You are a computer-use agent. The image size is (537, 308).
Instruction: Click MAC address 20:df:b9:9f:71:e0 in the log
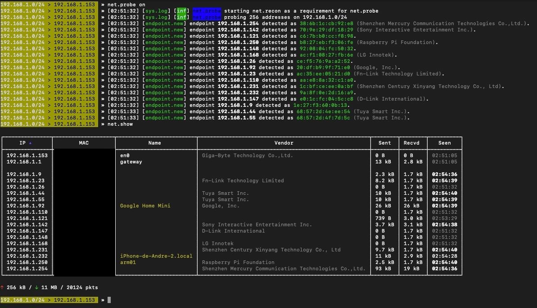[x=323, y=68]
